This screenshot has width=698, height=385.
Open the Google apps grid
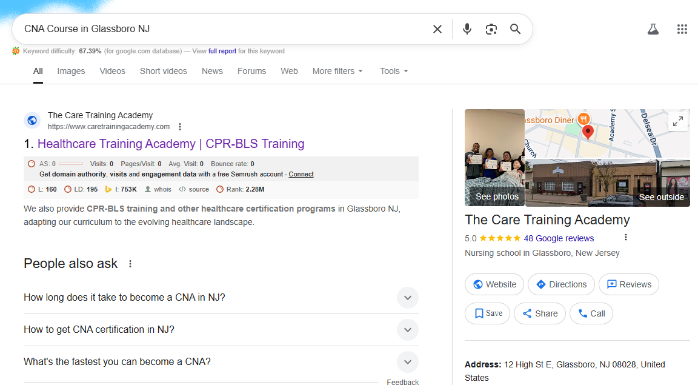[682, 29]
